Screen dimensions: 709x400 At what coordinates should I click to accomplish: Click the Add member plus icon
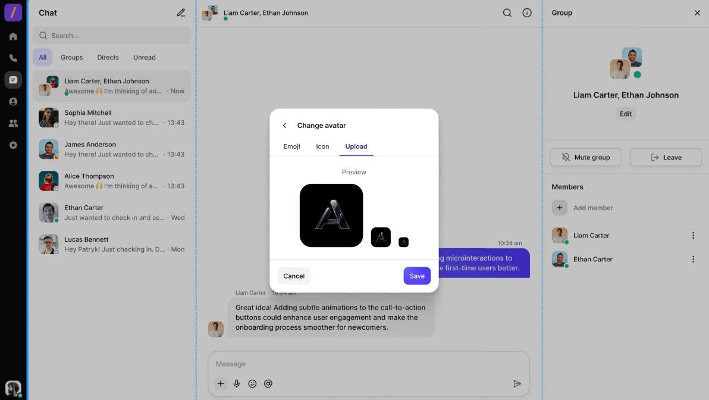pos(559,208)
